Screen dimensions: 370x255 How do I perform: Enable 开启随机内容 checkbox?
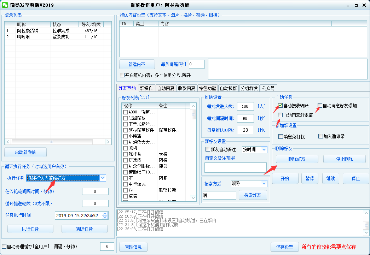(x=122, y=75)
